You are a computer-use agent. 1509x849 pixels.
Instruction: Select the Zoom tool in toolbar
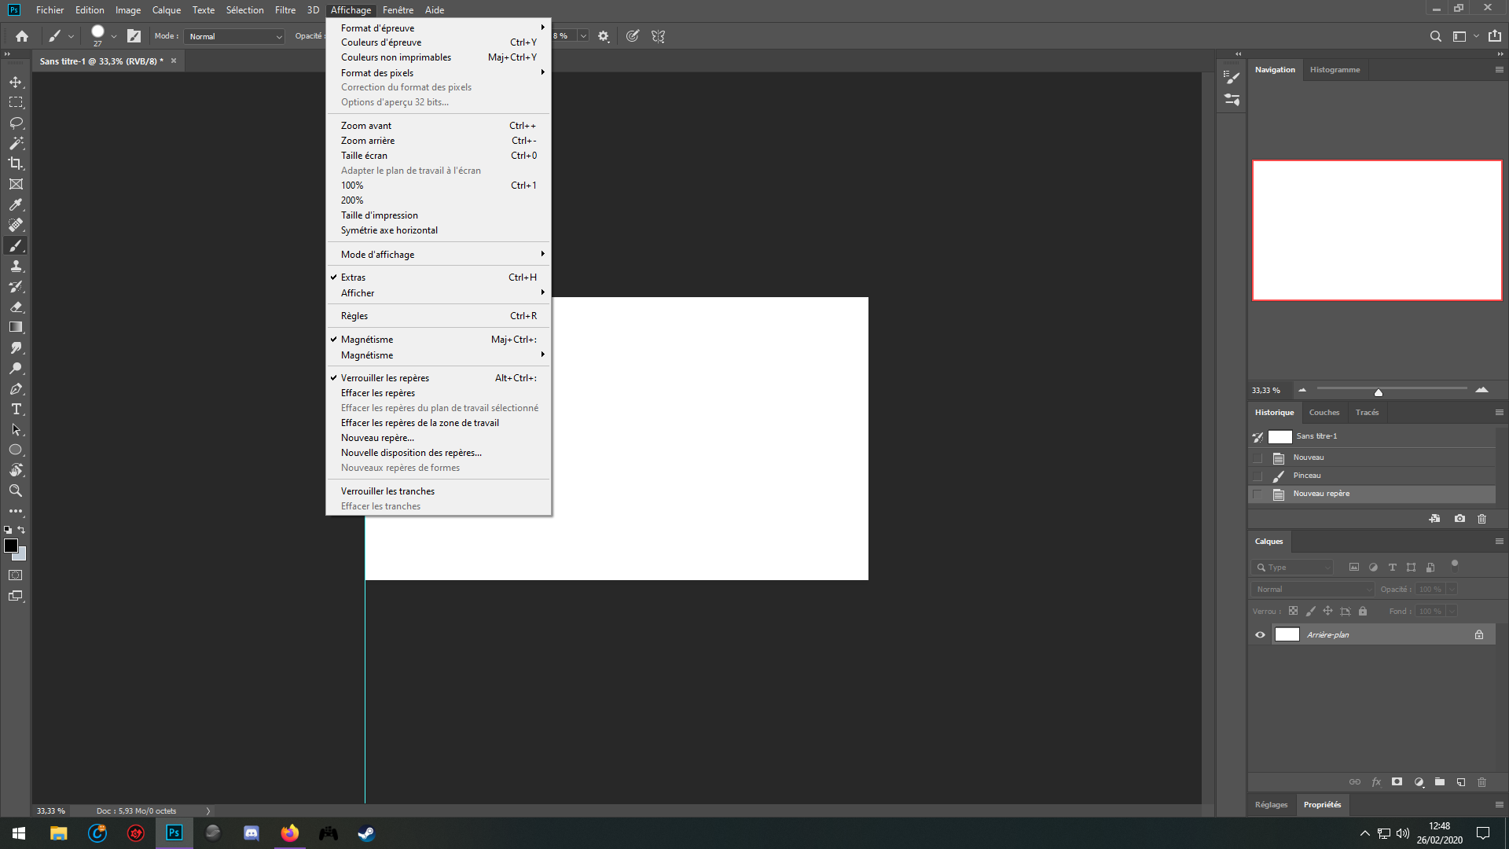(16, 491)
